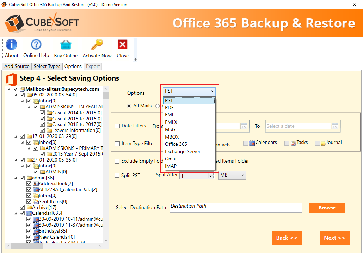
Task: Choose Gmail from the format list
Action: 189,159
